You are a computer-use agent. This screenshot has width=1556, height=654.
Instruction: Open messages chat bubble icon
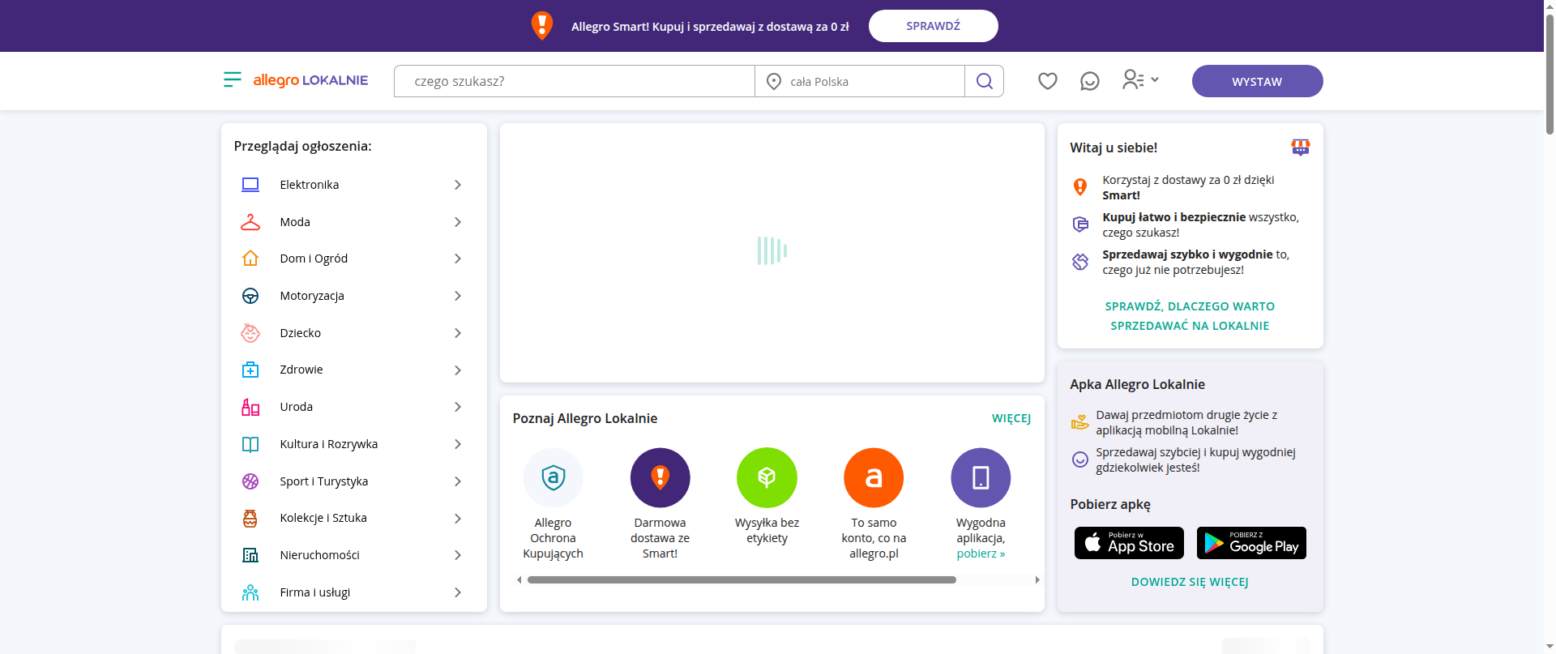pyautogui.click(x=1090, y=81)
